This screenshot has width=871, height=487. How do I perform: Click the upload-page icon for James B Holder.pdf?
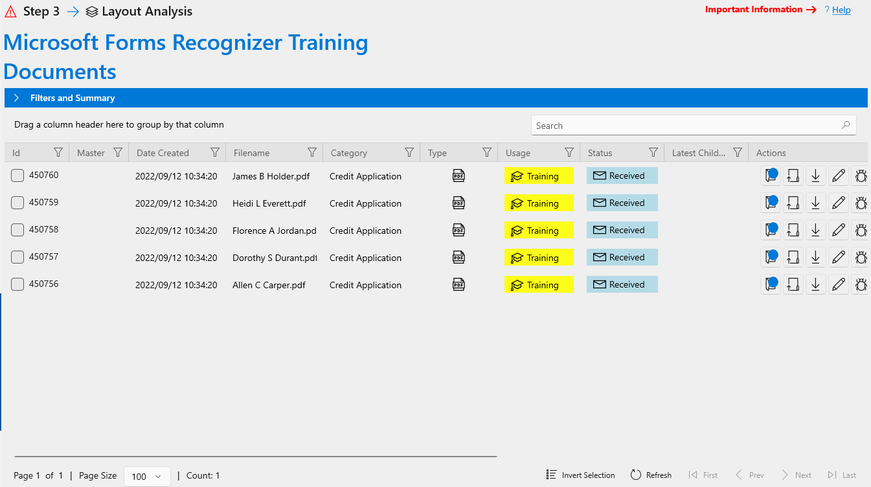(x=793, y=176)
